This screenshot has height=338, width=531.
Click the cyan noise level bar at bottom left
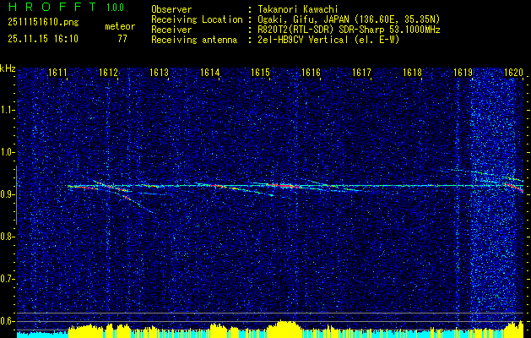coord(42,333)
